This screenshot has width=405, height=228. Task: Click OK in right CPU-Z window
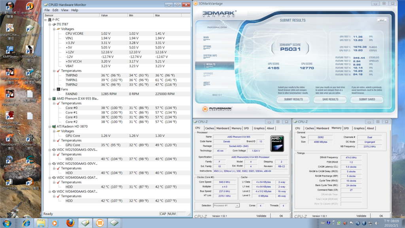point(381,216)
